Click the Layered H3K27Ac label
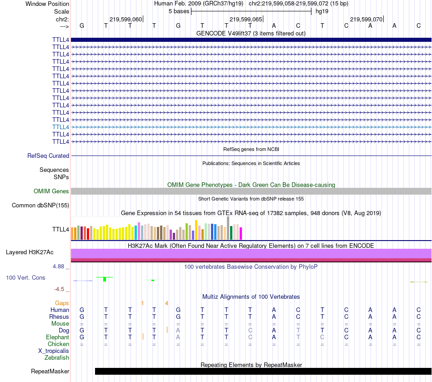The image size is (432, 382). pyautogui.click(x=30, y=252)
